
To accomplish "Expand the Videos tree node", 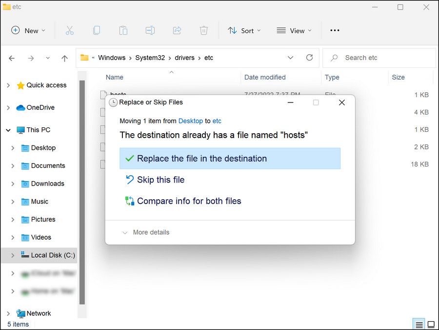I will pyautogui.click(x=13, y=238).
